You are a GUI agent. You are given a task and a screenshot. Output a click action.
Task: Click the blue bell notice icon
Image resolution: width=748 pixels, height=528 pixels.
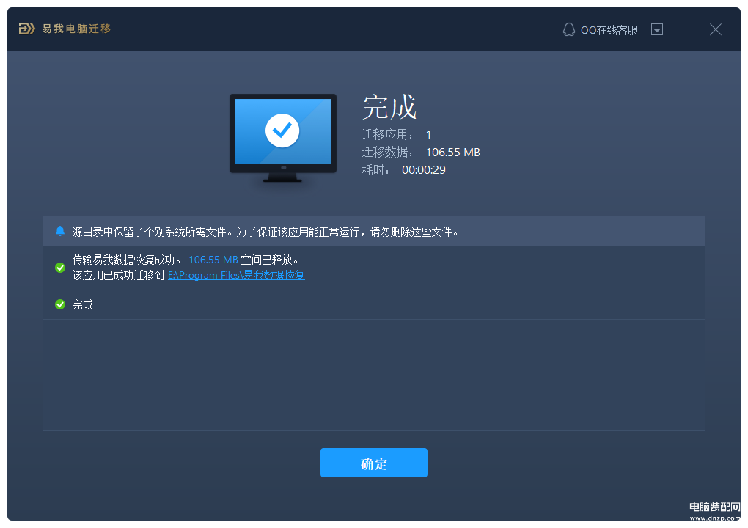pos(60,231)
